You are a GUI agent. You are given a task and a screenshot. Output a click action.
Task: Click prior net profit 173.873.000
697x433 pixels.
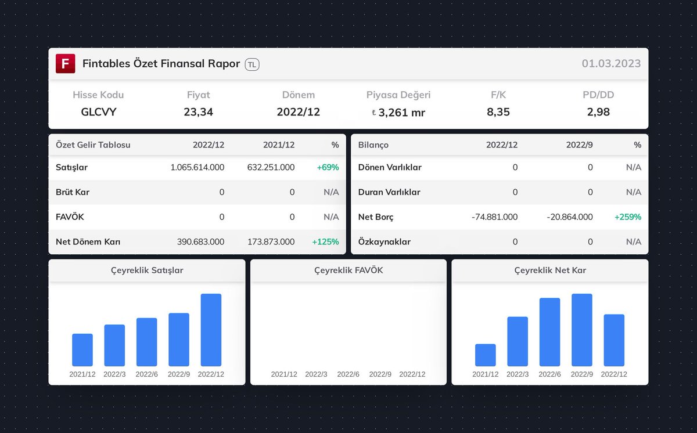271,242
